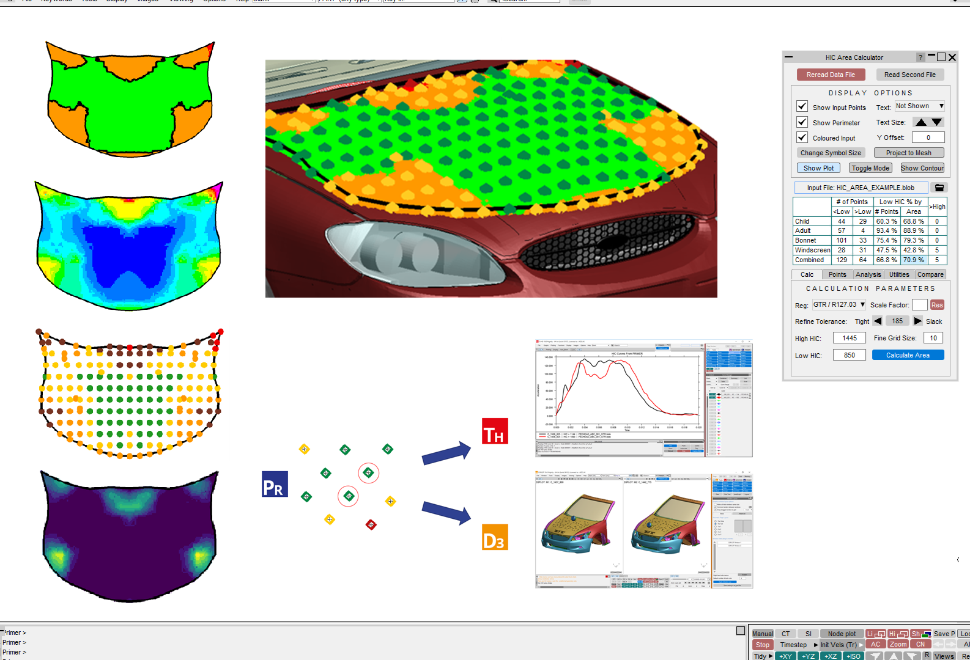Click Read Second File button
The height and width of the screenshot is (660, 970).
pyautogui.click(x=910, y=75)
